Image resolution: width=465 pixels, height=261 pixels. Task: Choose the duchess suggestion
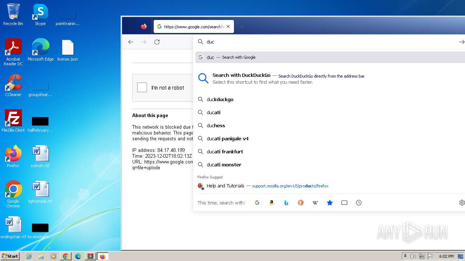[x=330, y=125]
